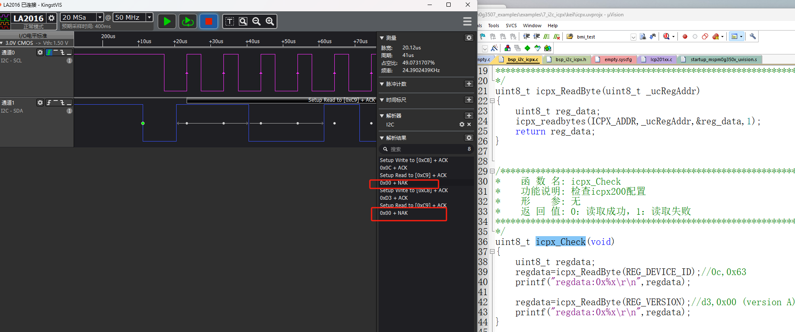The height and width of the screenshot is (332, 795).
Task: Open the KingstVIS hamburger menu
Action: click(467, 21)
